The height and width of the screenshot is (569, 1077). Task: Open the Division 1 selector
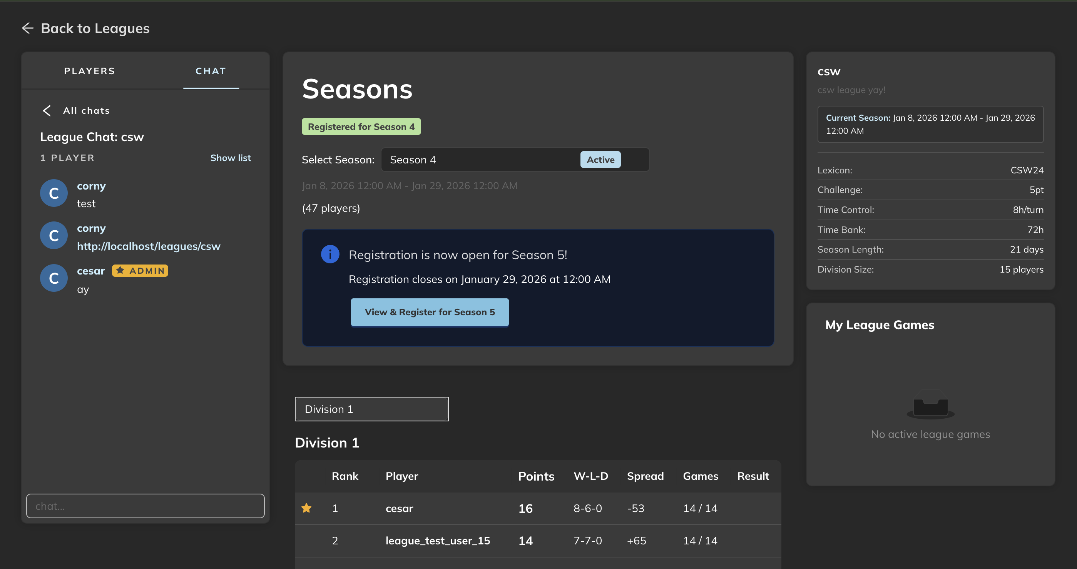pyautogui.click(x=371, y=409)
